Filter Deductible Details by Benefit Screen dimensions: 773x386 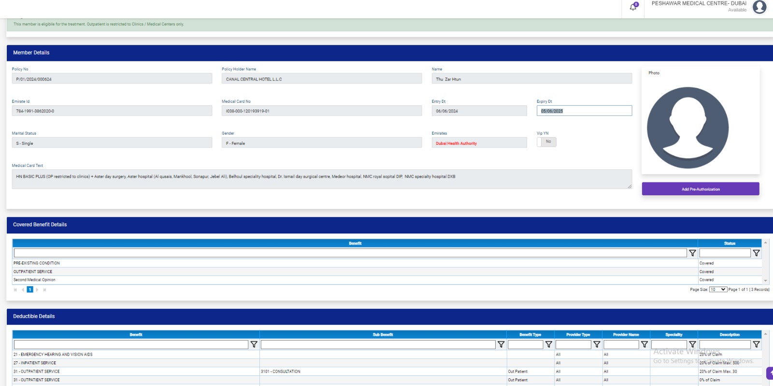254,345
